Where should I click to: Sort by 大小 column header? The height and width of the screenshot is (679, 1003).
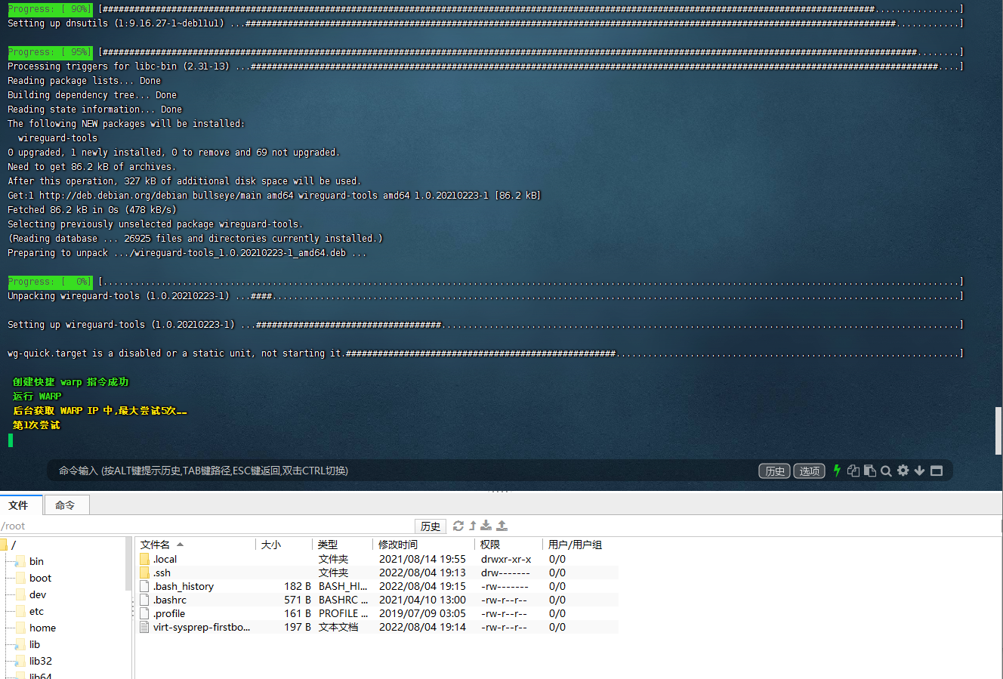coord(284,545)
